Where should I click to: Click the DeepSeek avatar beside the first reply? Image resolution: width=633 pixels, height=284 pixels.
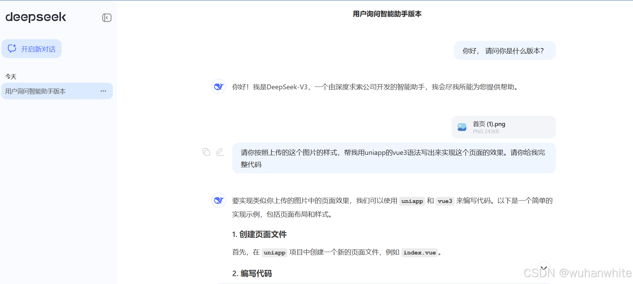pyautogui.click(x=219, y=87)
